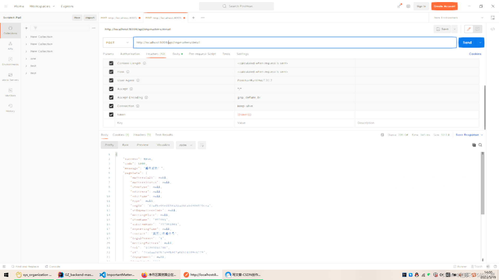Disable the User-Agent header checkbox
This screenshot has width=499, height=280.
point(111,80)
